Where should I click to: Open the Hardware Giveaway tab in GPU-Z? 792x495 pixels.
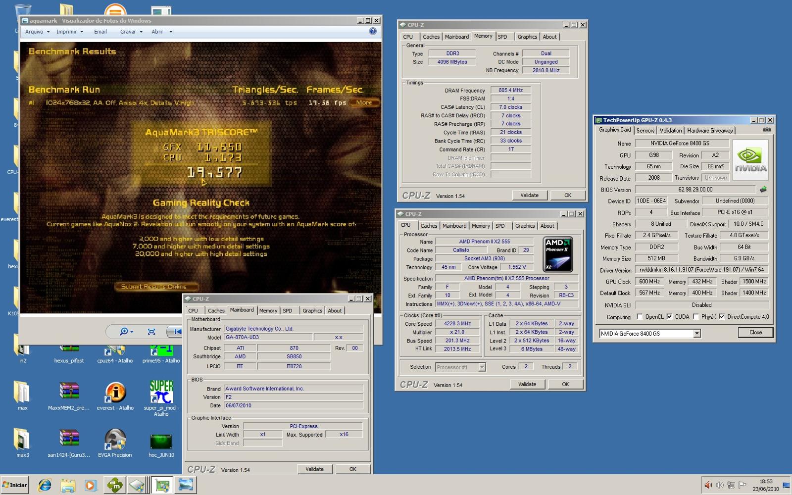tap(710, 131)
